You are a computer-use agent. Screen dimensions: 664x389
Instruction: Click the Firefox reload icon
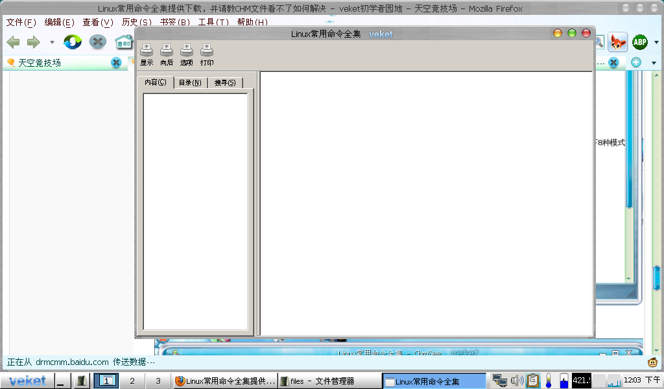point(73,42)
